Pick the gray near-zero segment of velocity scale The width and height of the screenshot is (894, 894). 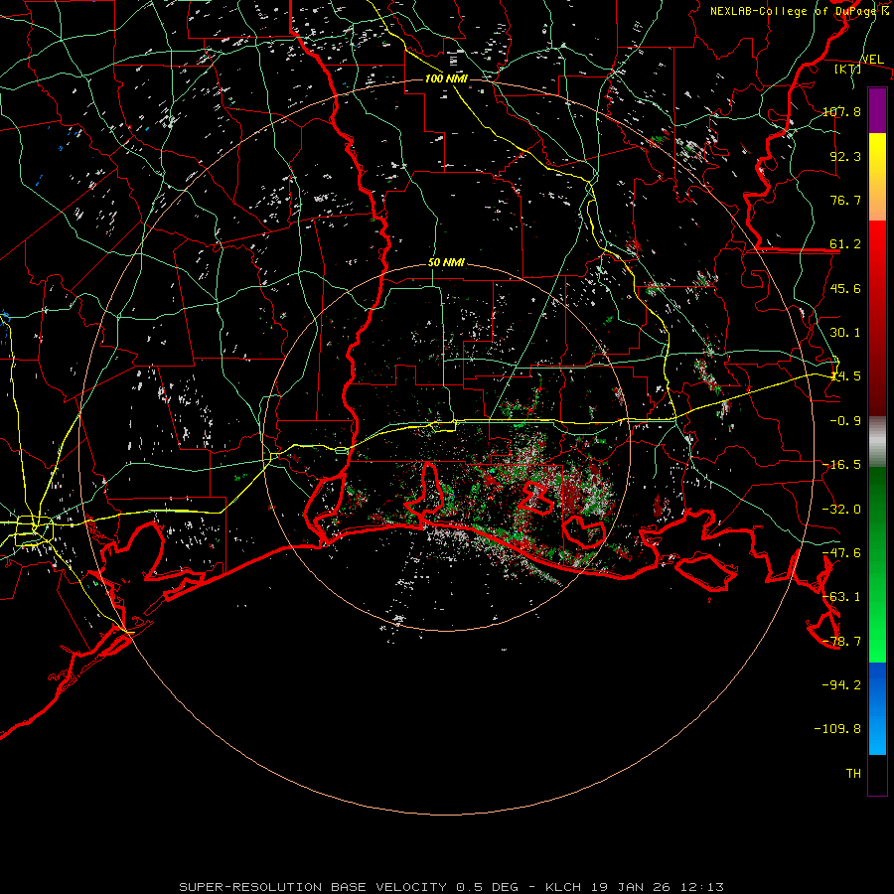(877, 441)
